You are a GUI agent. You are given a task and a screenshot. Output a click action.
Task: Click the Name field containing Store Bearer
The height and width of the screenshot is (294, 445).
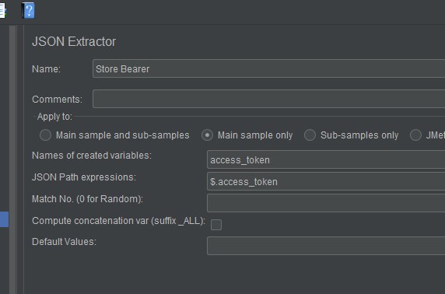tap(268, 68)
